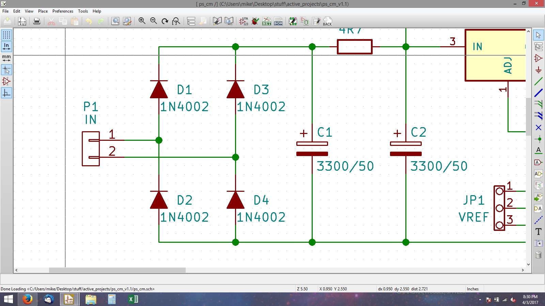Viewport: 545px width, 306px height.
Task: Zoom out using the toolbar magnifier
Action: [x=154, y=21]
